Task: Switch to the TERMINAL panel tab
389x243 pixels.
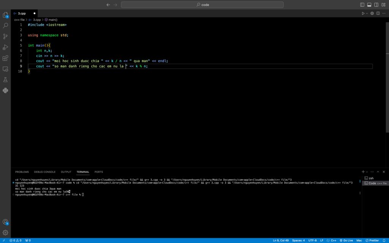Action: [83, 172]
